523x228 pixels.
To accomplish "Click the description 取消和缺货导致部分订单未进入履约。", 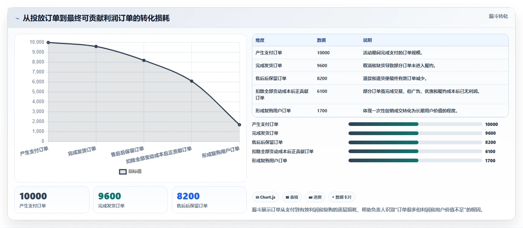I will (399, 66).
